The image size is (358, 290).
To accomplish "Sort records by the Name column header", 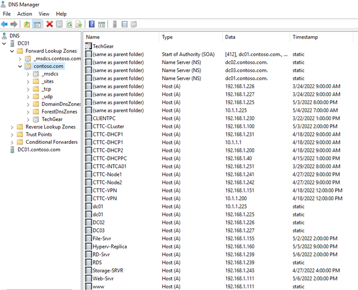I will (x=121, y=37).
